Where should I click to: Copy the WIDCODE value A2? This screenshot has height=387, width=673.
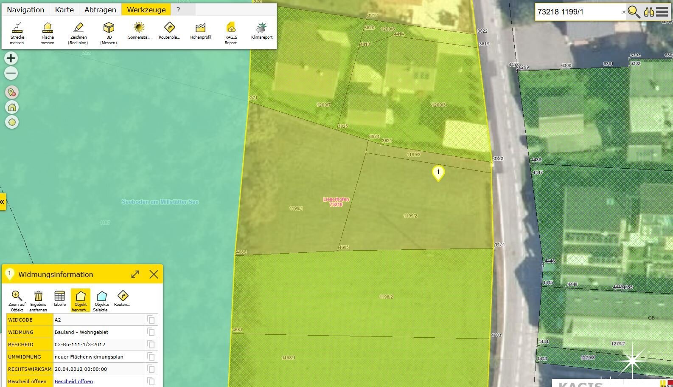point(151,320)
